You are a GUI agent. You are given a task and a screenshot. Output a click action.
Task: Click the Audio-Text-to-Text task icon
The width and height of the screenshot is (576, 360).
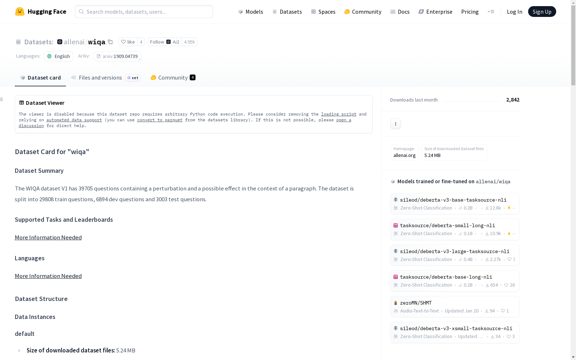click(x=396, y=311)
